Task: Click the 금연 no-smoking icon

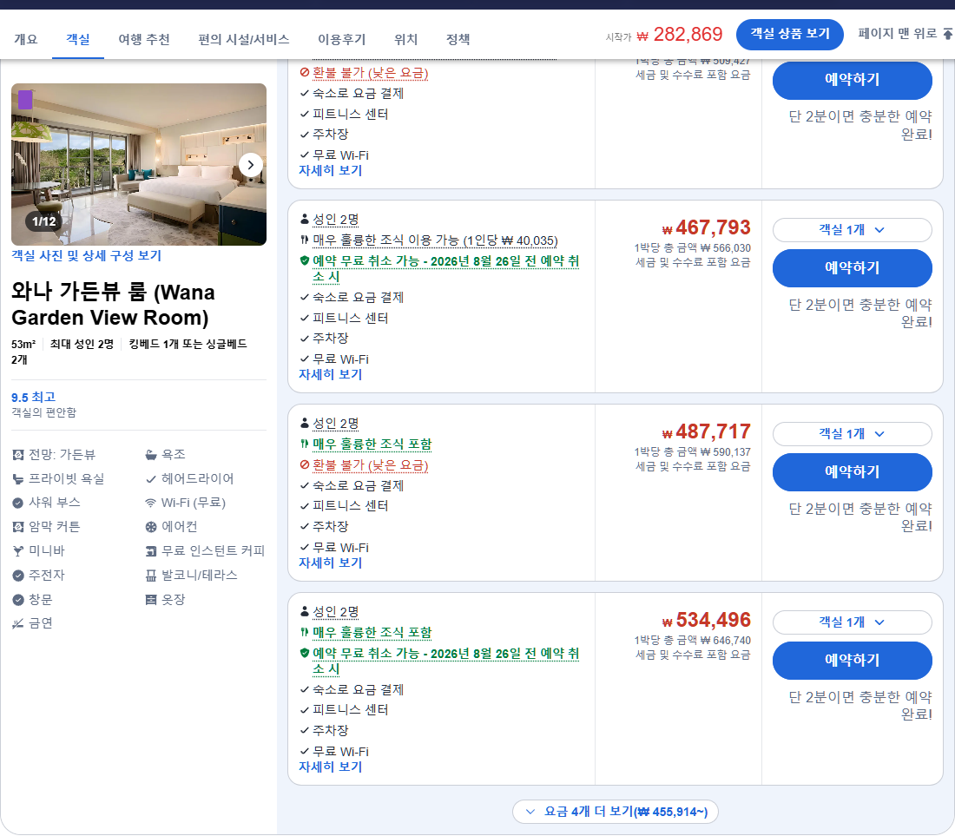Action: coord(18,623)
